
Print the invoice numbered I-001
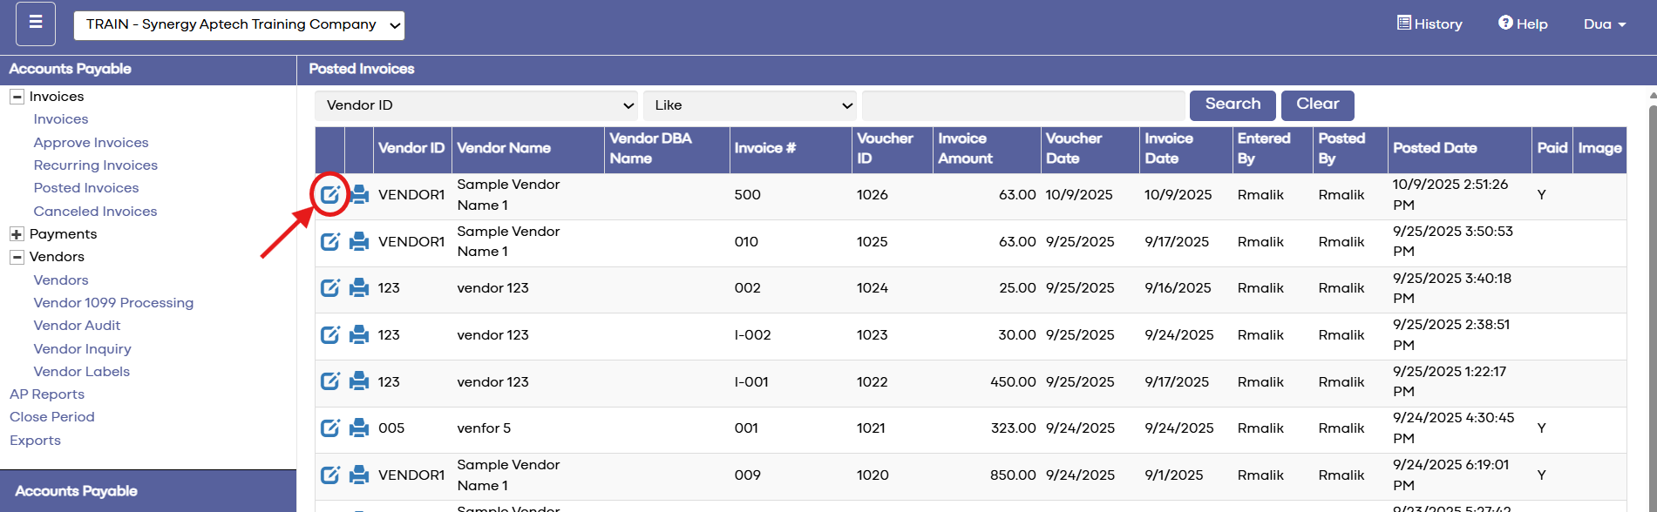coord(359,381)
